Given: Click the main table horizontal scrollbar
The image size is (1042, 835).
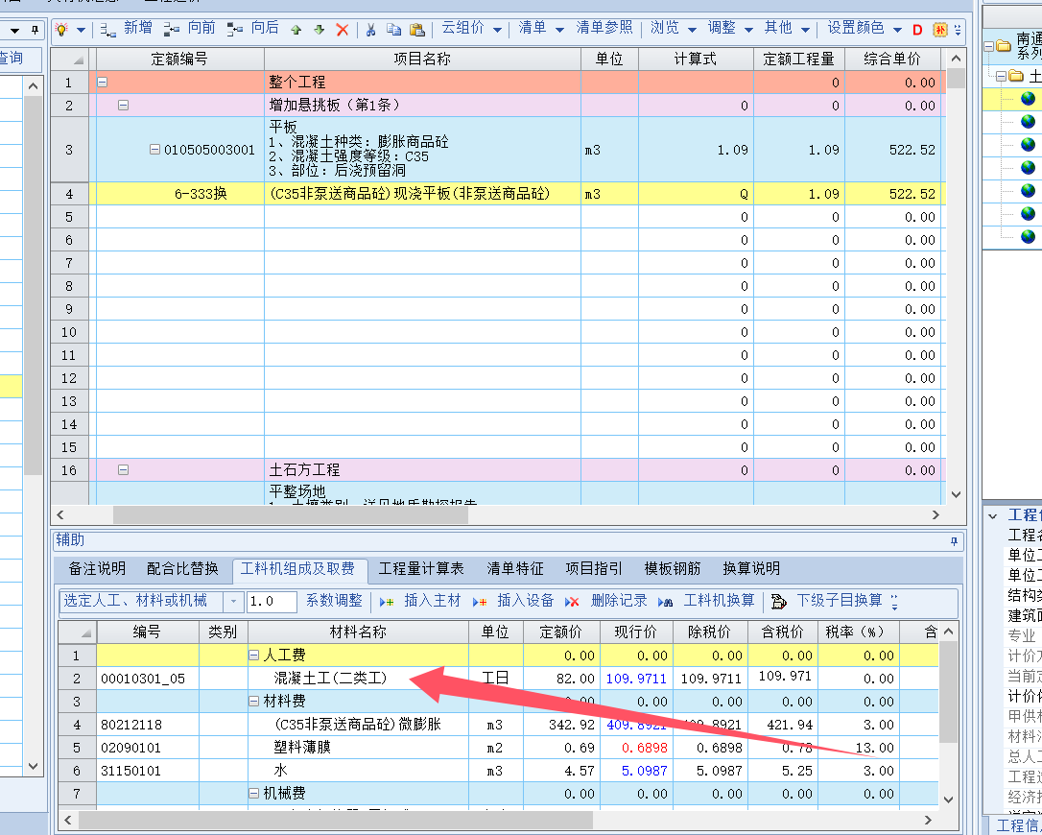Looking at the screenshot, I should point(291,515).
